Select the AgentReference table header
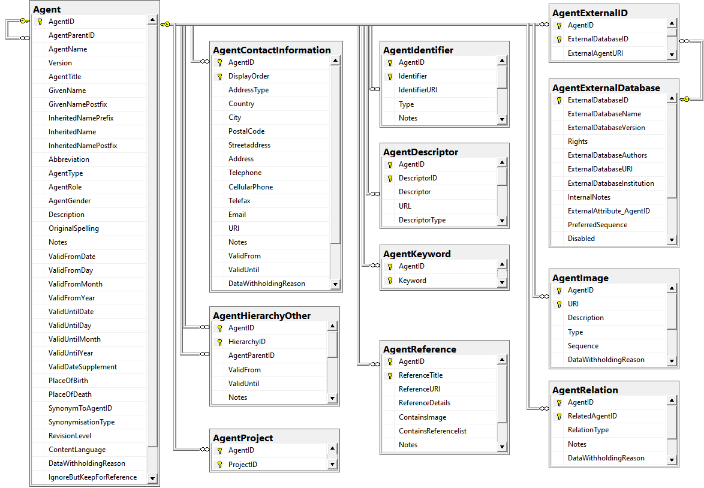This screenshot has height=488, width=704. pyautogui.click(x=444, y=349)
